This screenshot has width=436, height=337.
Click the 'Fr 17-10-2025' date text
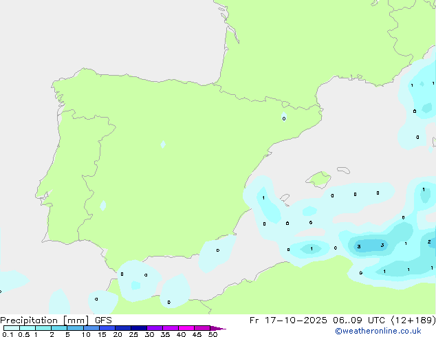point(288,320)
